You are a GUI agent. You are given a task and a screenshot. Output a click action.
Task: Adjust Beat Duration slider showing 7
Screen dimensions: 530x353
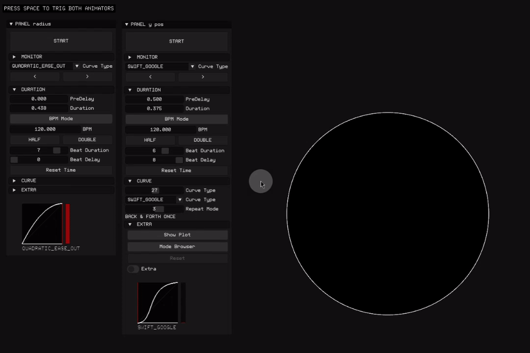click(x=39, y=150)
